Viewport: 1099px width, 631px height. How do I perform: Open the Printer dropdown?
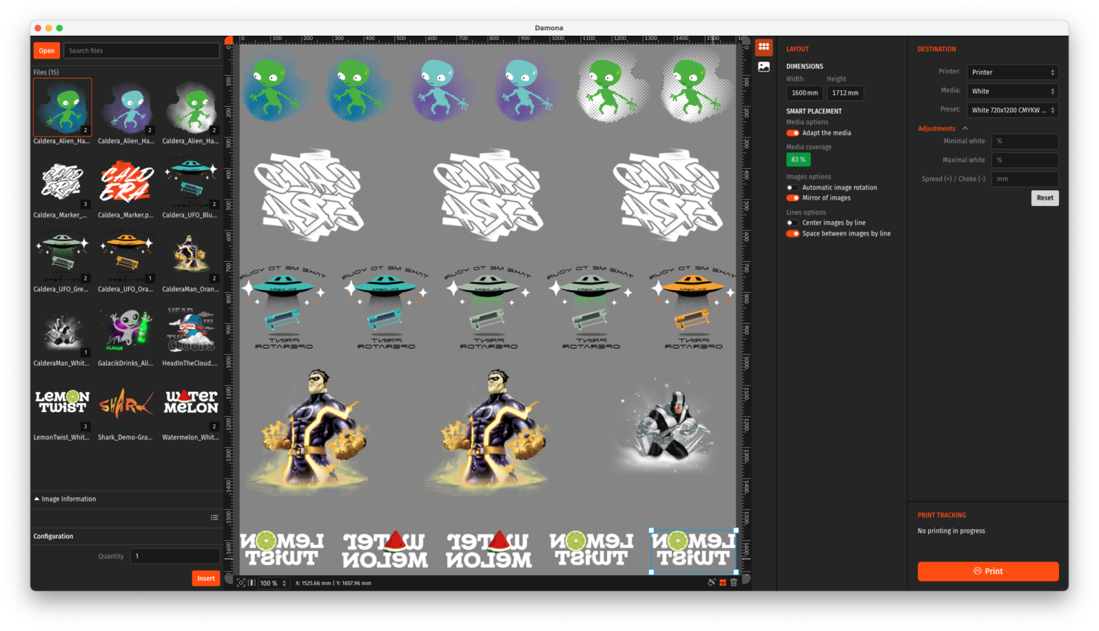1012,72
